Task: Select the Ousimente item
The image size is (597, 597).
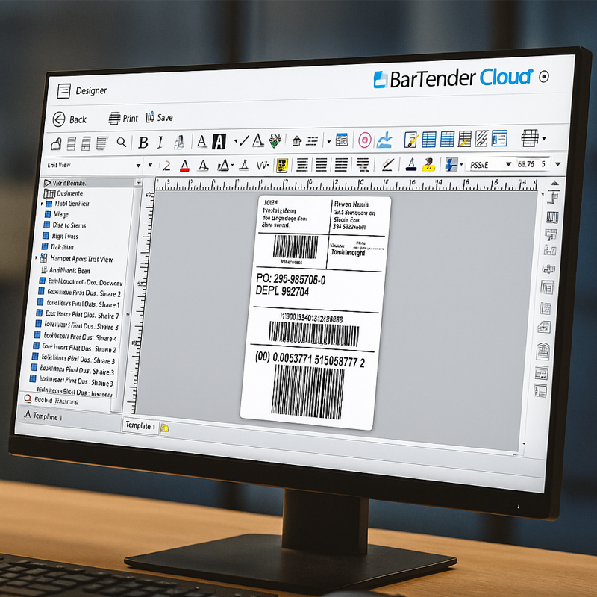Action: tap(63, 193)
